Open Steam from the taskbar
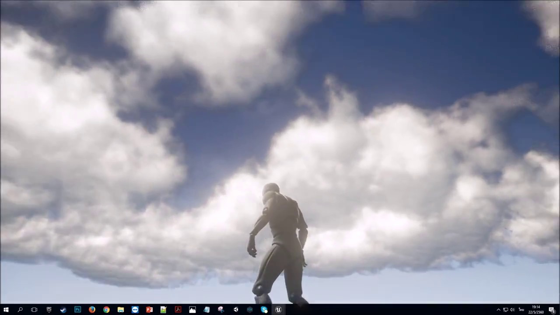The width and height of the screenshot is (560, 315). pos(63,310)
